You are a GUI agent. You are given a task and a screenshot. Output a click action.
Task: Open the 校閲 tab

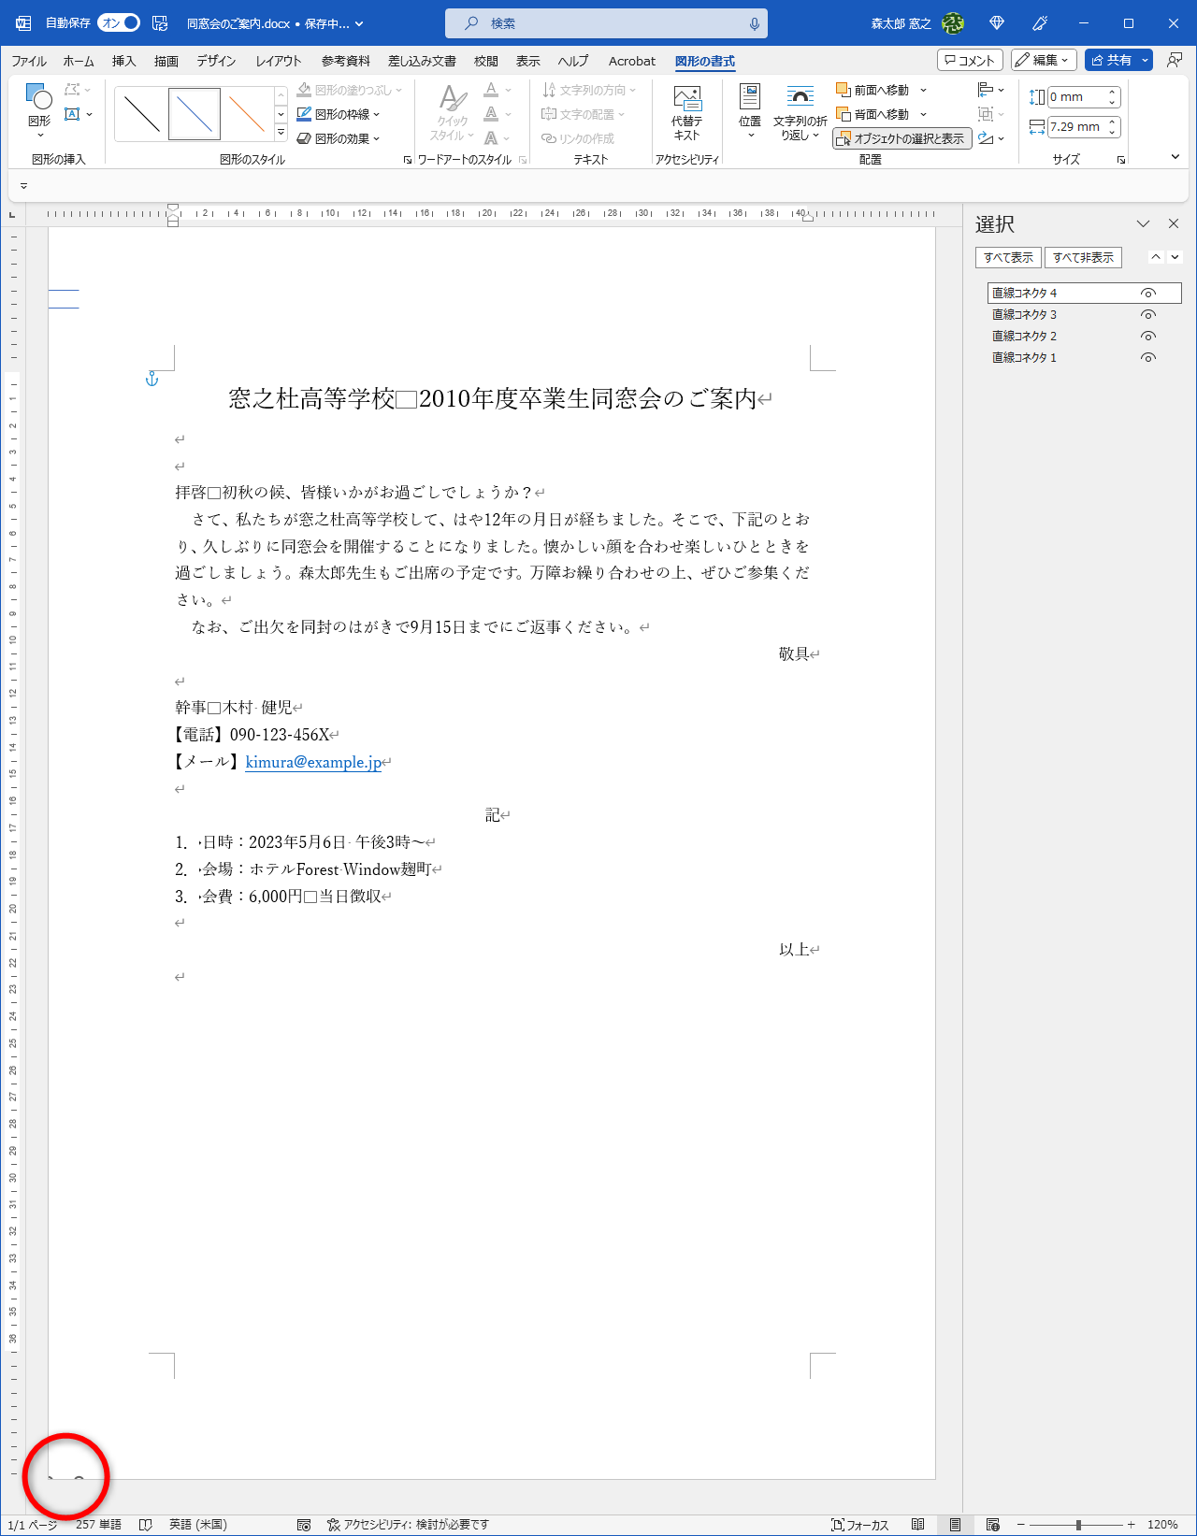click(x=485, y=61)
